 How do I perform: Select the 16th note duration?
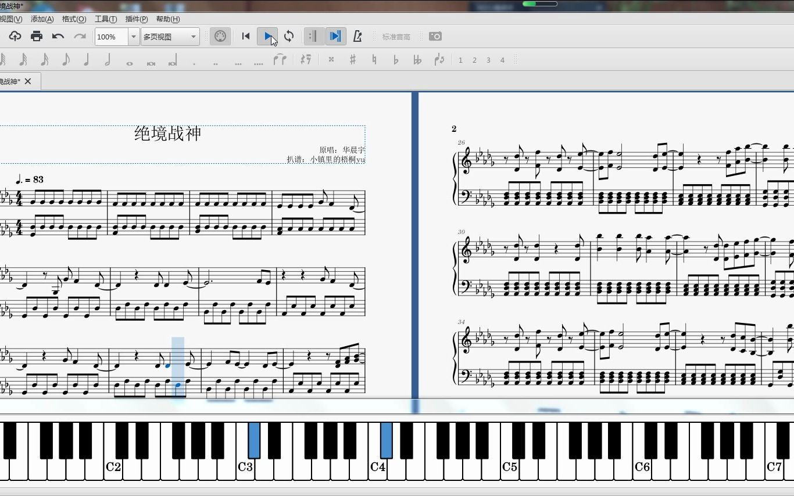45,60
